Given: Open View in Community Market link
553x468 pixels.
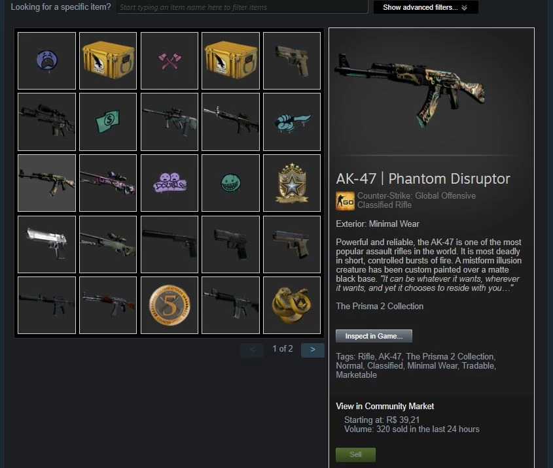Looking at the screenshot, I should (x=385, y=406).
